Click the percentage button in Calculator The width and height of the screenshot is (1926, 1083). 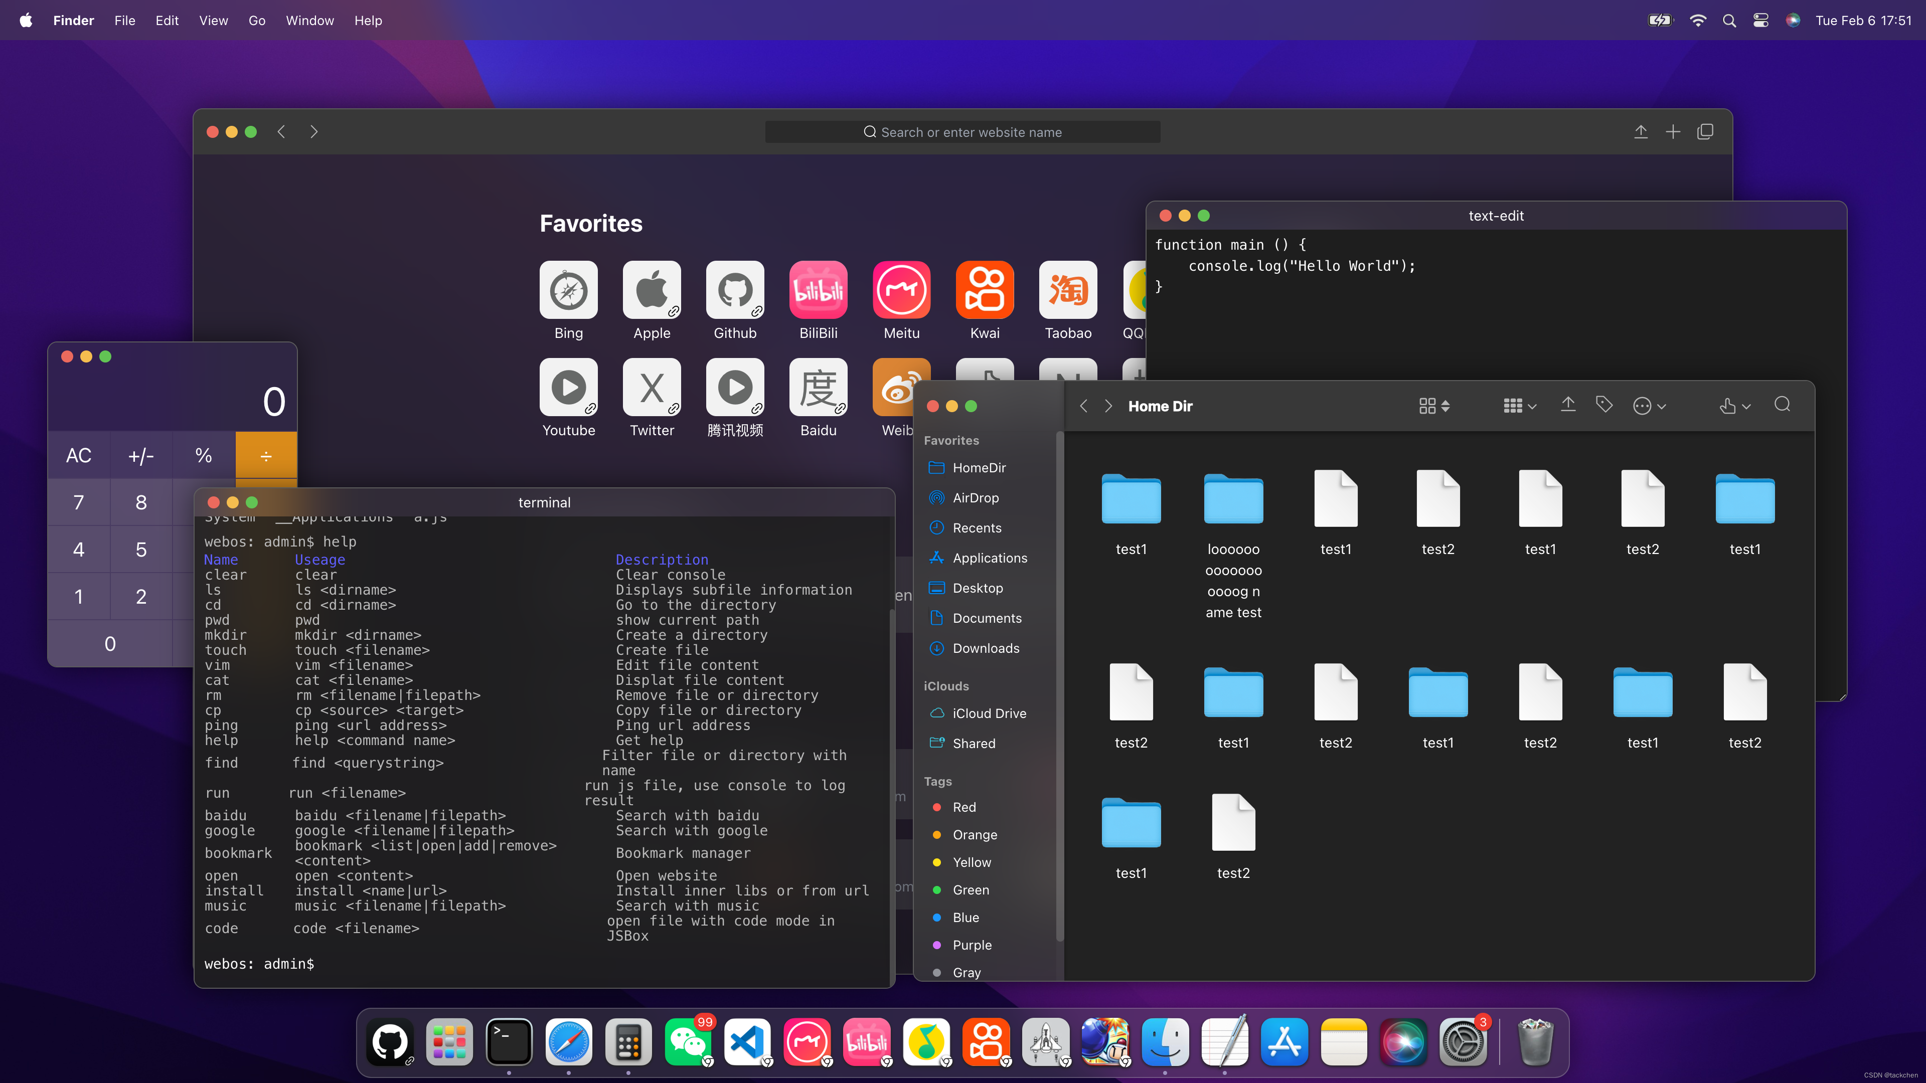pos(203,455)
